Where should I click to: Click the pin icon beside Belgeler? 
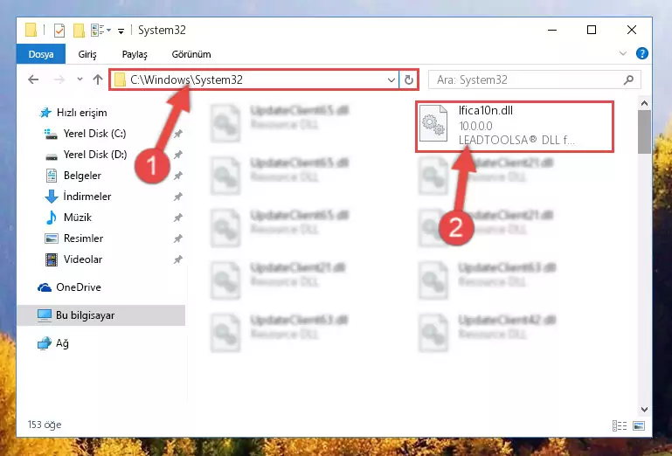click(178, 176)
